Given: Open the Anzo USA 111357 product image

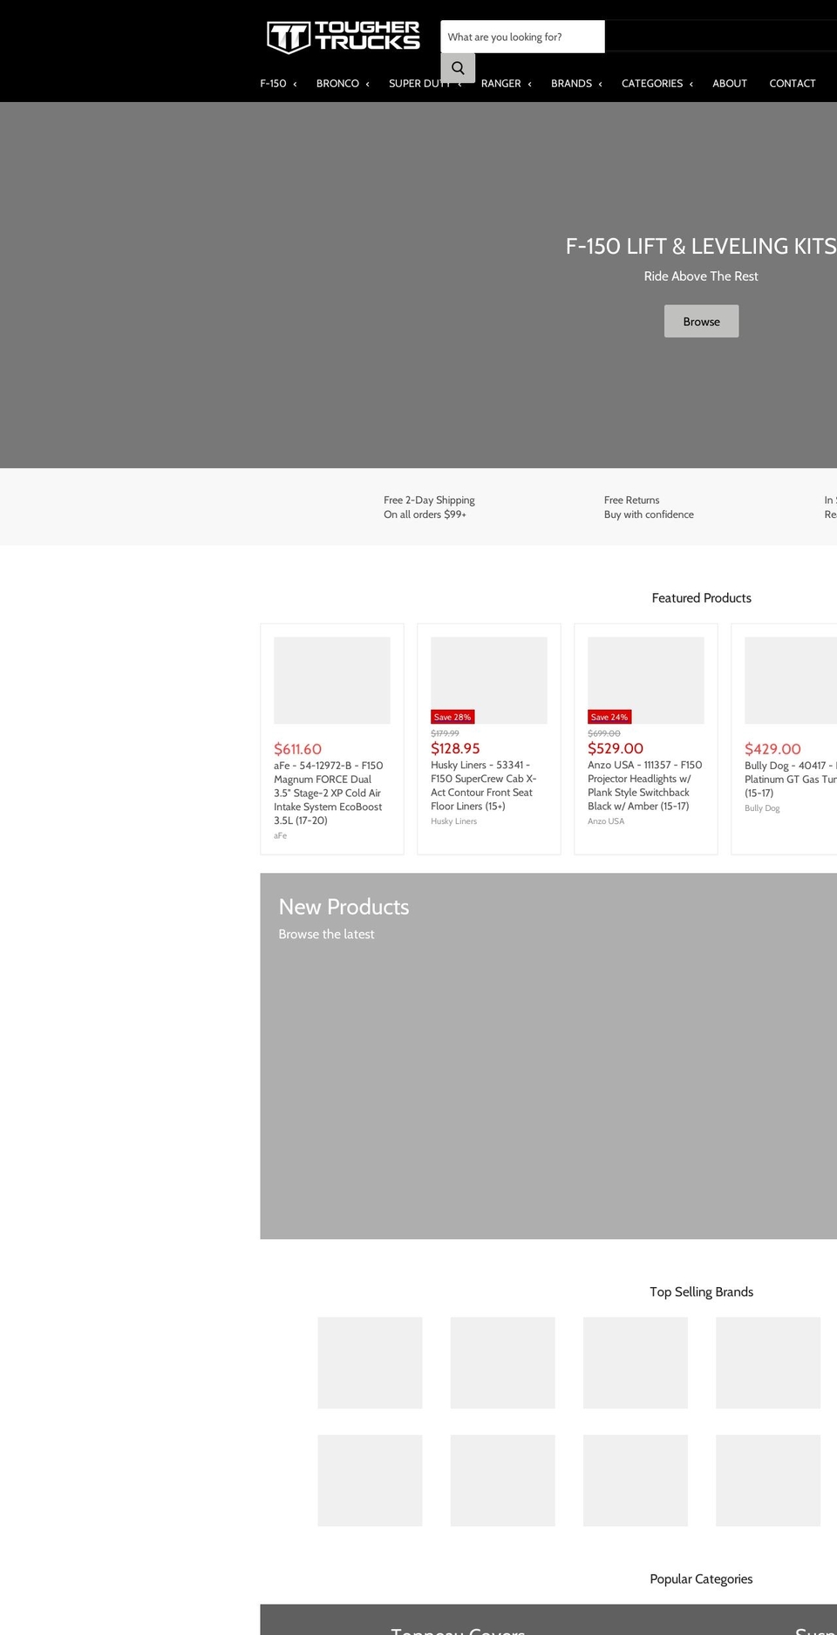Looking at the screenshot, I should (646, 680).
